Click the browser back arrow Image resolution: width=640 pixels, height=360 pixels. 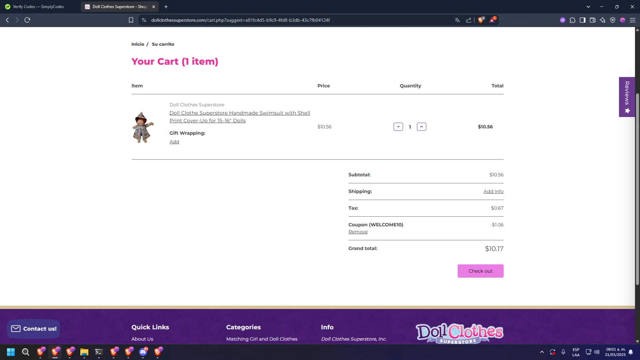coord(7,20)
